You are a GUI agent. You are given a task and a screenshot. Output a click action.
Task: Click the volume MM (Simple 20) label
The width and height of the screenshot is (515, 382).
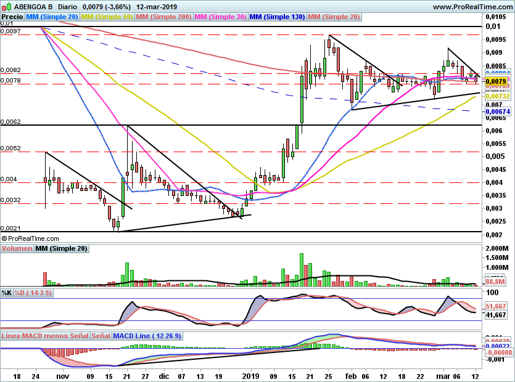(62, 248)
